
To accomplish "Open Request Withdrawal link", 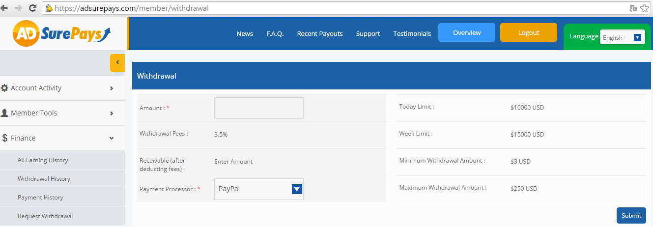I will point(45,216).
